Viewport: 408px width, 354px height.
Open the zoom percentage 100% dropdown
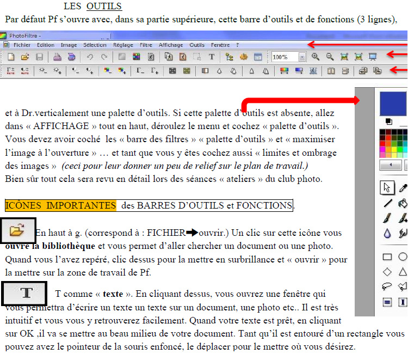click(301, 57)
